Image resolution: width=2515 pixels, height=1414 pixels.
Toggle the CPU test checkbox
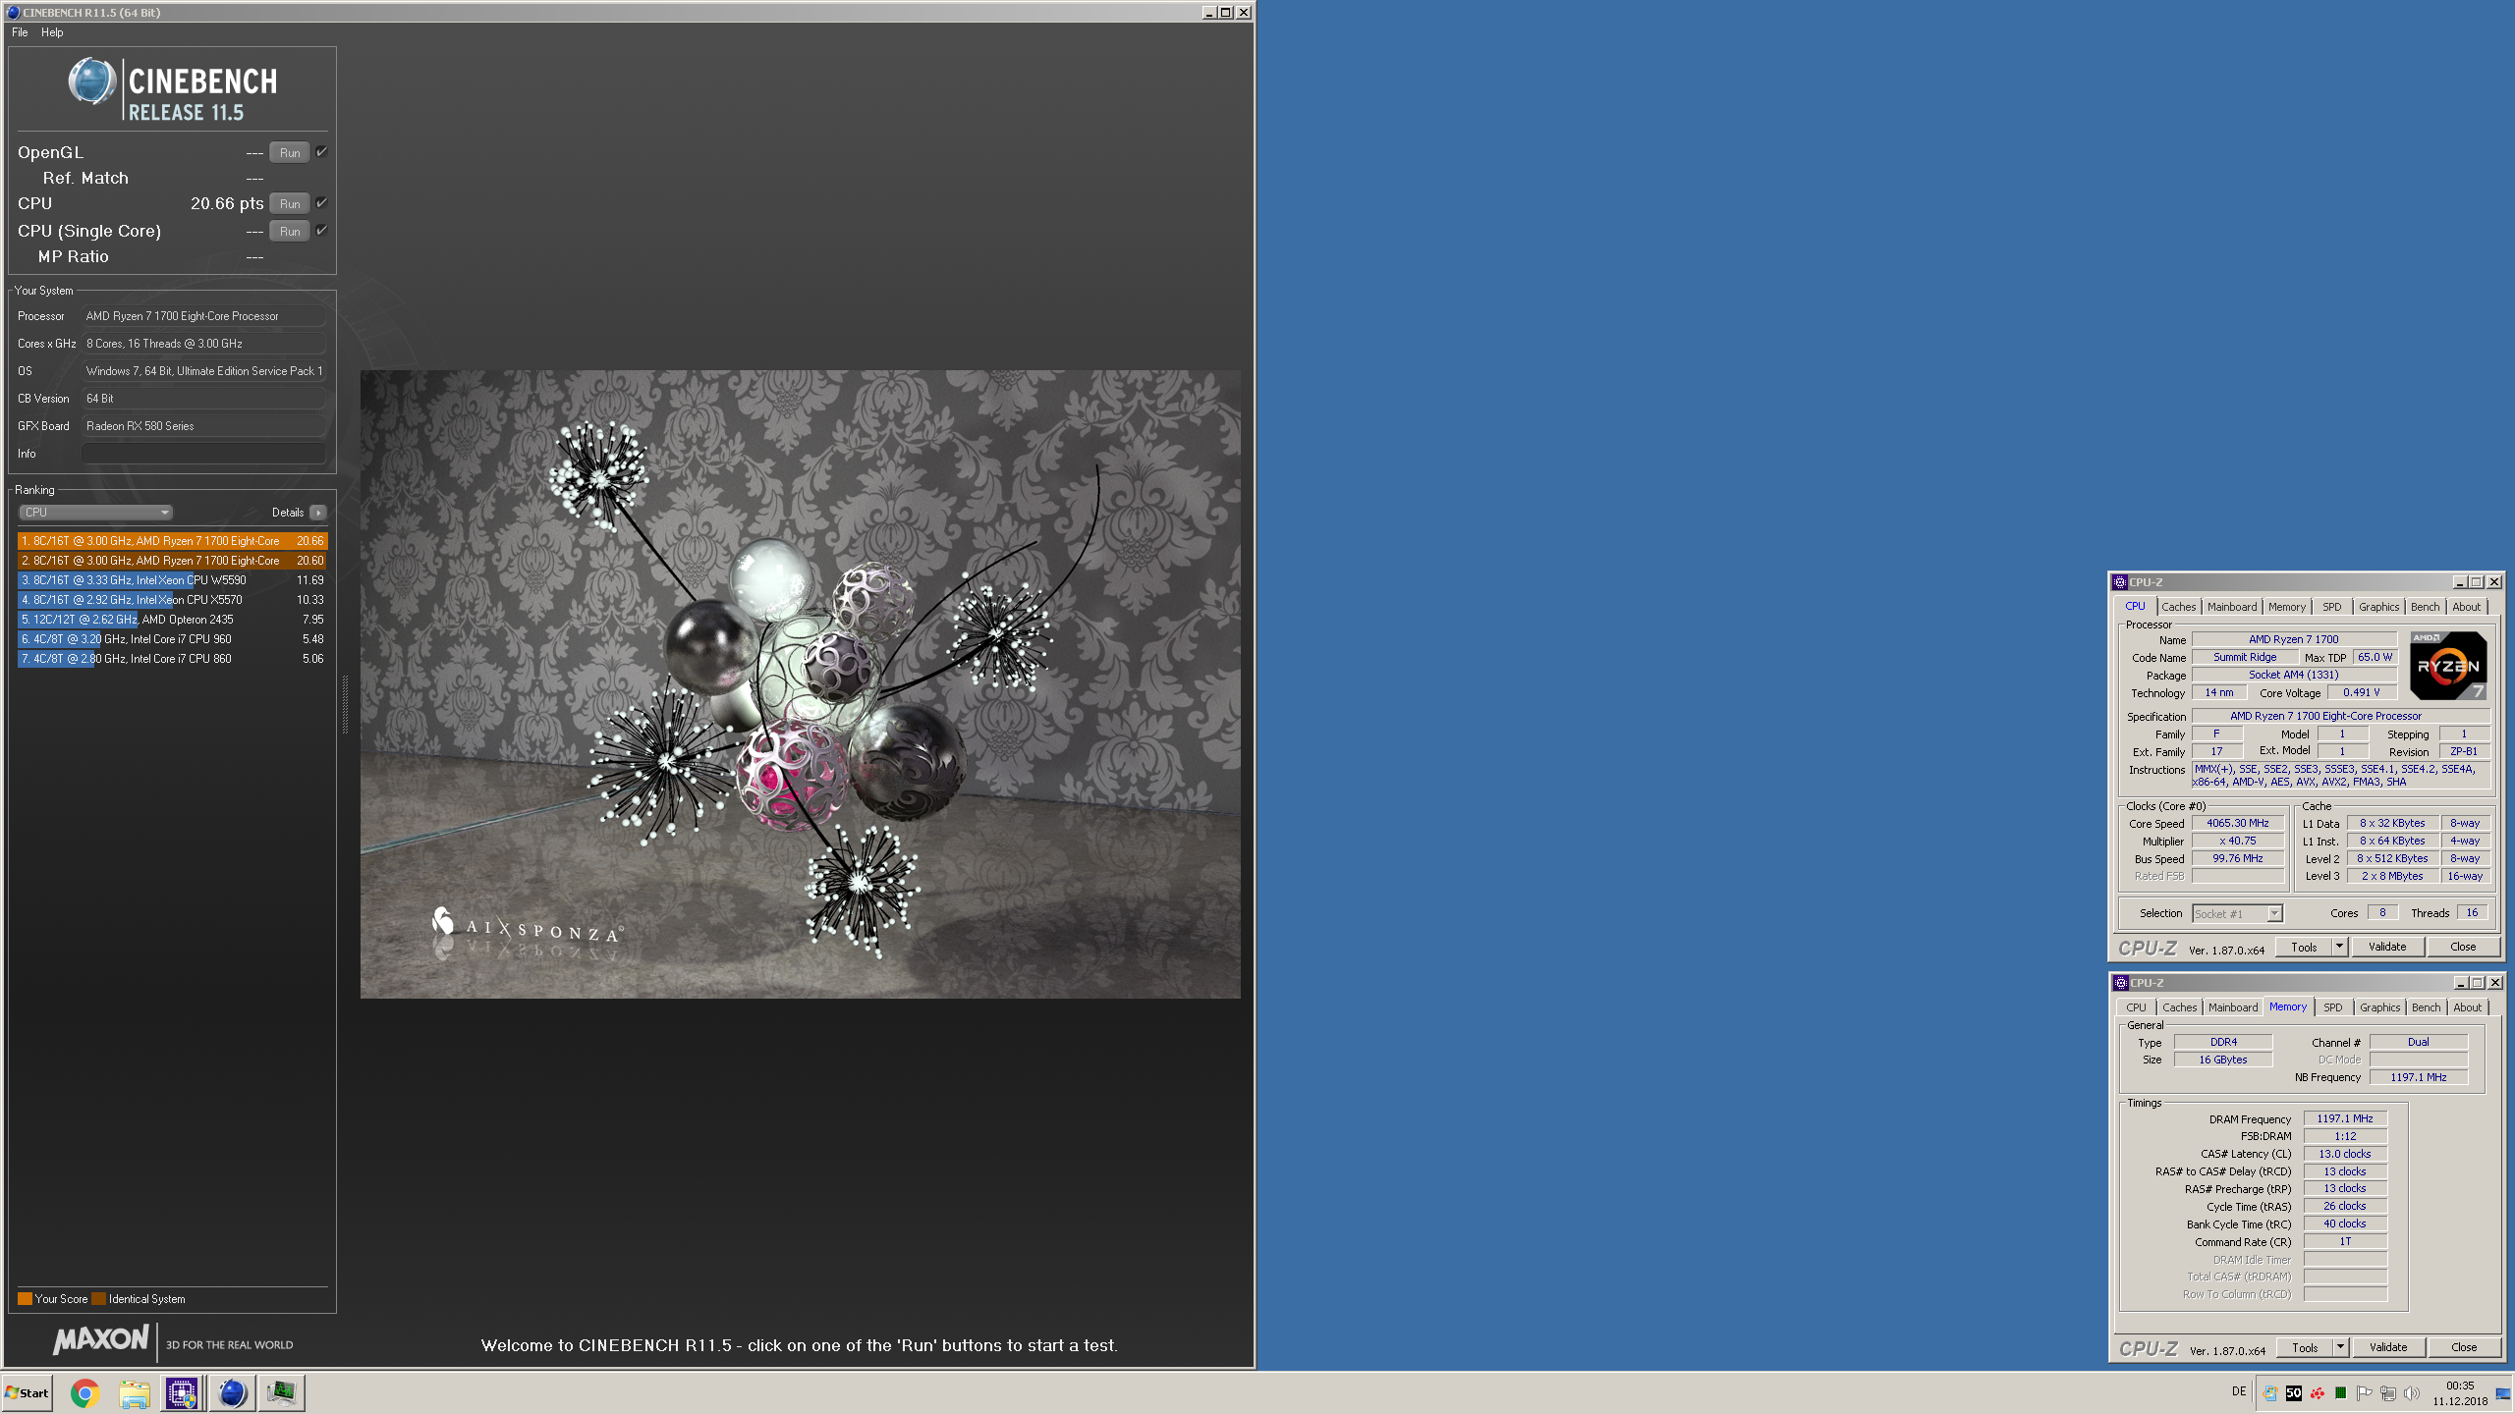coord(321,203)
